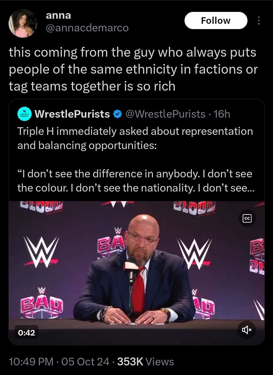The height and width of the screenshot is (375, 273).
Task: Click the 05 Oct 24 date
Action: (85, 362)
